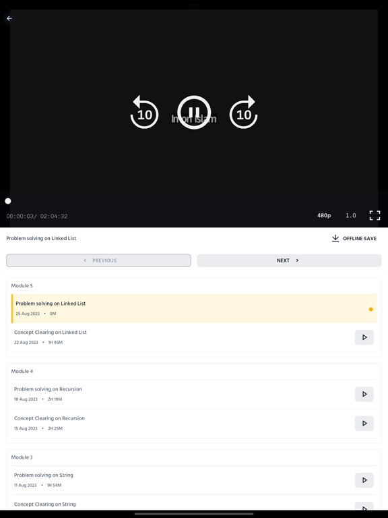This screenshot has width=388, height=518.
Task: Click the 1H 46M duration
Action: tap(55, 342)
